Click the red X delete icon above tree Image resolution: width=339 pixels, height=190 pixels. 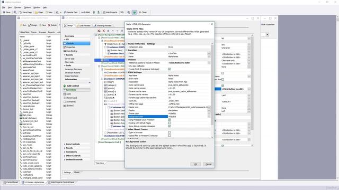(104, 31)
